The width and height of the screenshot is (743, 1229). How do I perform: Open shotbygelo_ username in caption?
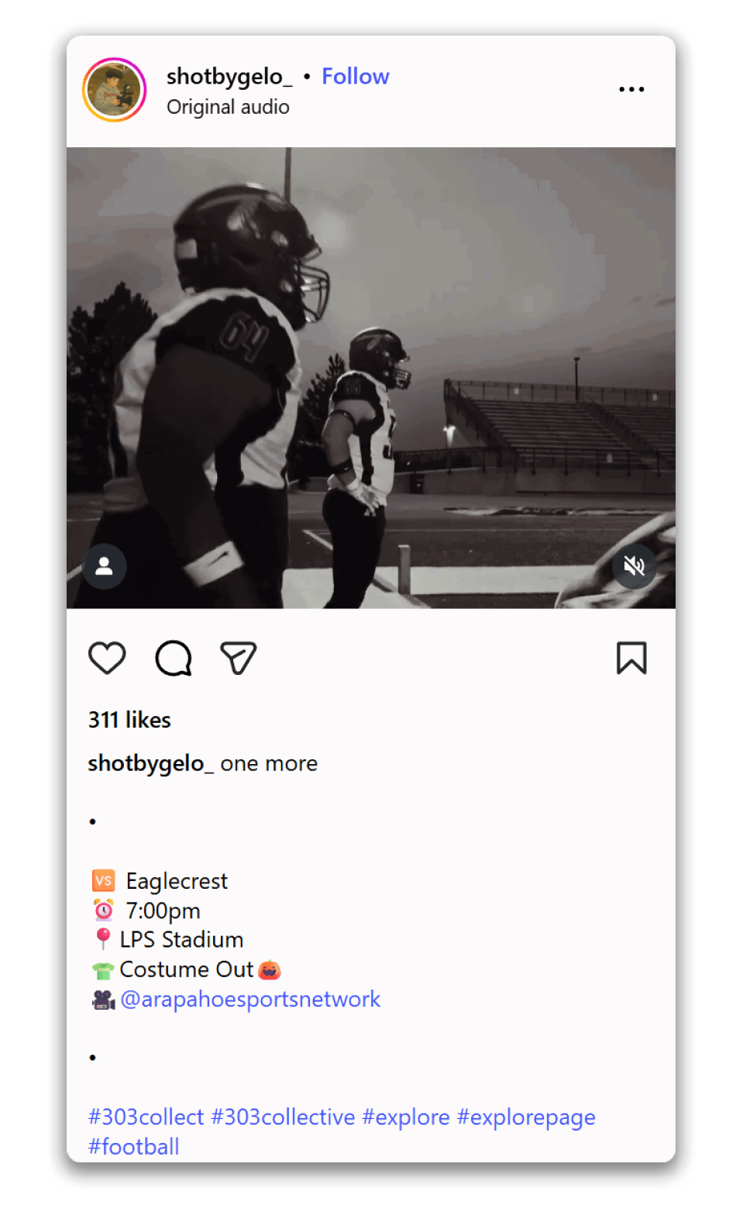point(150,763)
